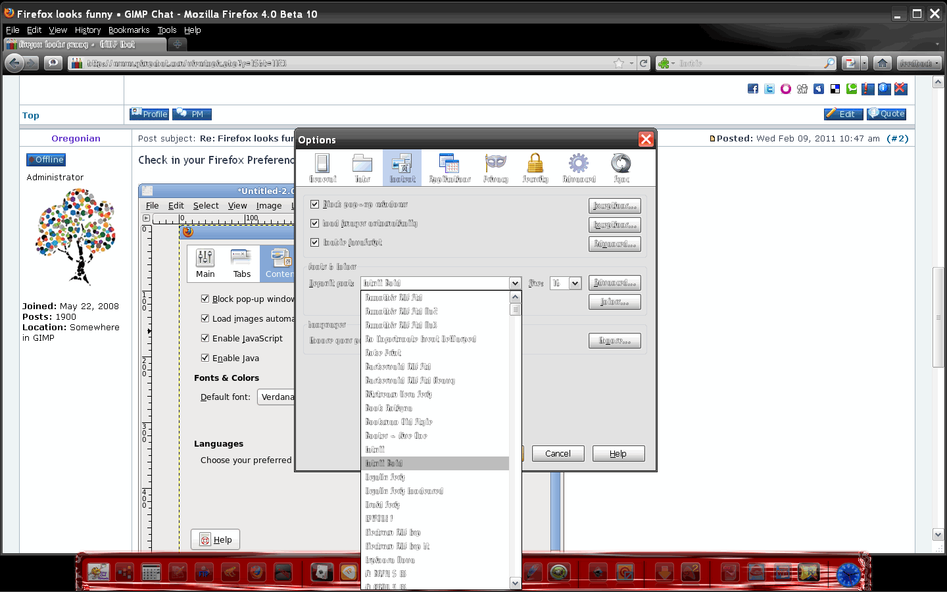Share the post on Twitter
The width and height of the screenshot is (947, 592).
[769, 89]
